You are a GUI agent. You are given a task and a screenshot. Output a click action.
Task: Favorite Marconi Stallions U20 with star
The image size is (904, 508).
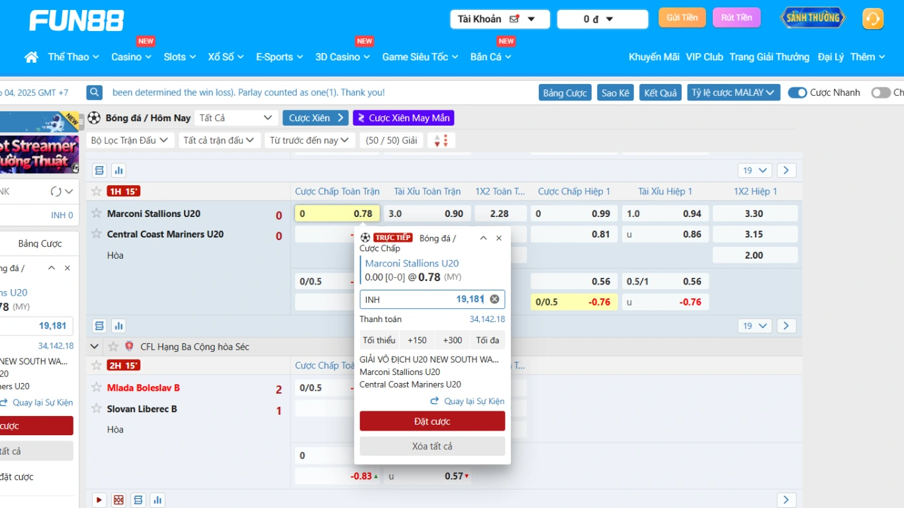[97, 213]
